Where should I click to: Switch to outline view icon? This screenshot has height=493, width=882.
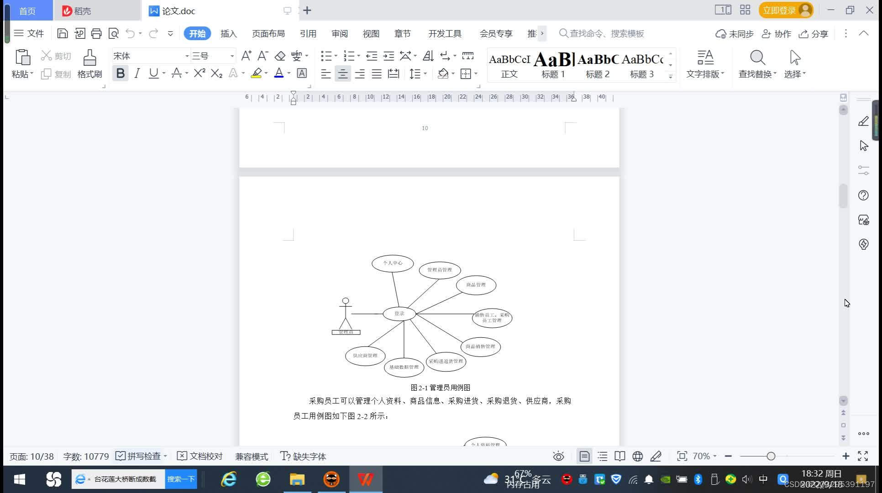coord(603,456)
